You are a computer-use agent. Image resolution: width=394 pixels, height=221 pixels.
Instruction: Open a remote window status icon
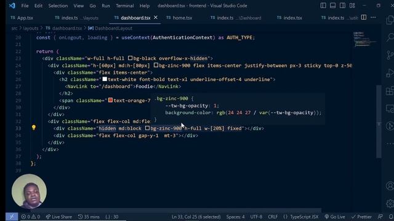tap(12, 217)
